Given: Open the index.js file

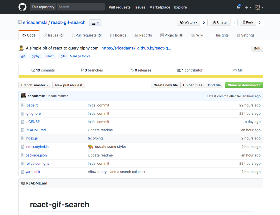Looking at the screenshot, I should coord(32,138).
